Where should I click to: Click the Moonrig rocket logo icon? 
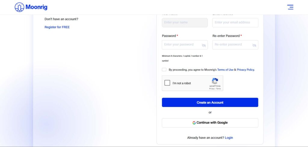[20, 7]
